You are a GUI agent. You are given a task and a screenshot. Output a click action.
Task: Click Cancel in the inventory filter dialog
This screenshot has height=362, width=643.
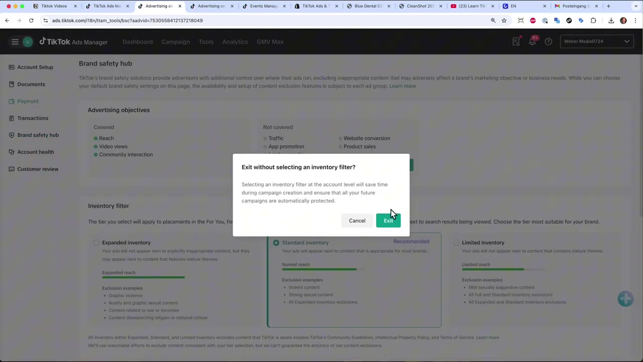point(357,221)
